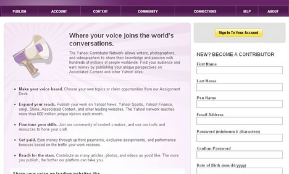The image size is (289, 174).
Task: Open the CONTENT menu
Action: [x=100, y=11]
